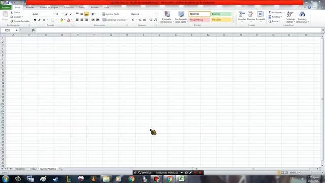This screenshot has width=325, height=183.
Task: Open the font size dropdown
Action: (62, 14)
